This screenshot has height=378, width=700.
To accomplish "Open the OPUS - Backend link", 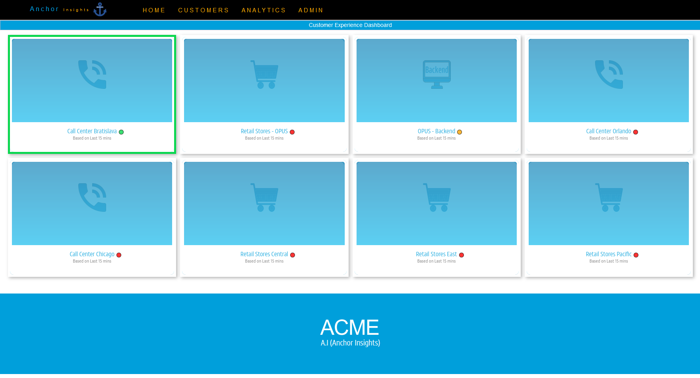I will pyautogui.click(x=436, y=131).
